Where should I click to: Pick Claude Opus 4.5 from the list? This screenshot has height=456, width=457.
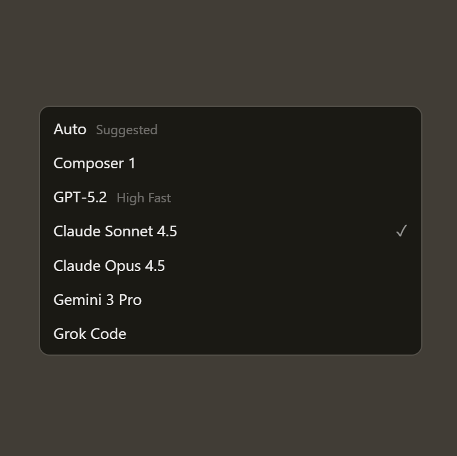click(109, 266)
